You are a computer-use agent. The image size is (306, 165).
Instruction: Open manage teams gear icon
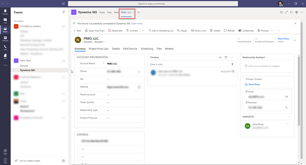tap(64, 161)
